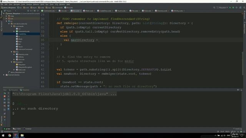Screen dimensions: 246x138
Task: Select UnknownCommand in project tree
Action: (x=24, y=49)
